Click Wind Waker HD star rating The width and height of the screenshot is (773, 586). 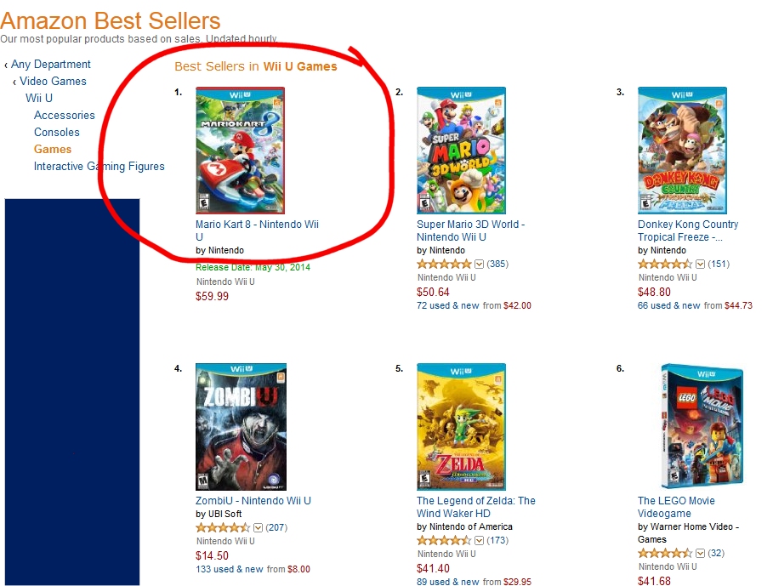pos(444,540)
